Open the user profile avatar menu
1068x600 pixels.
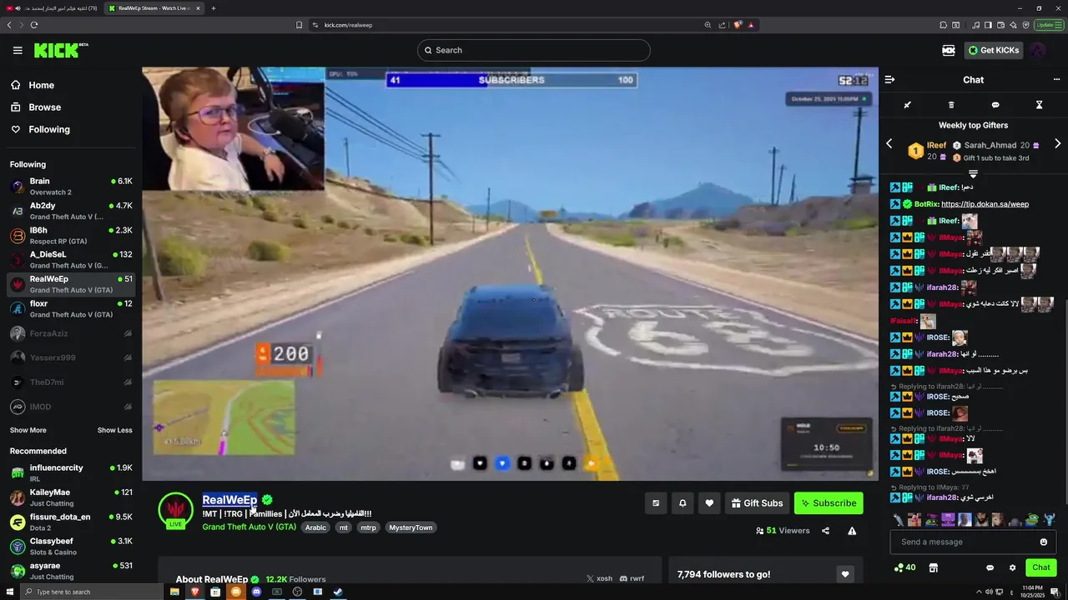click(1038, 50)
